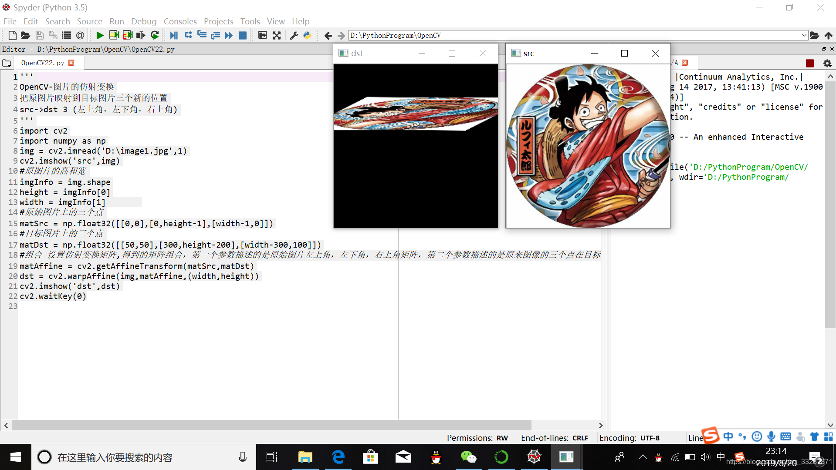Step over current line in debugger
This screenshot has height=470, width=836.
coord(188,35)
